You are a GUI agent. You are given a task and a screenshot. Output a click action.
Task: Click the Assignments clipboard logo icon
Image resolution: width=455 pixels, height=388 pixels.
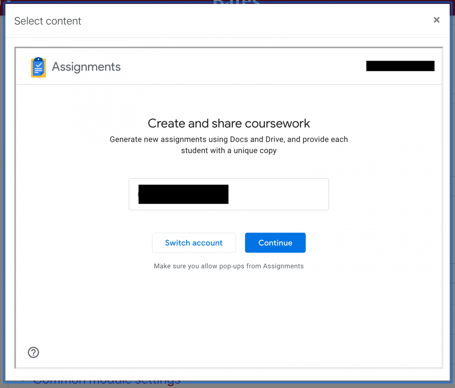(x=38, y=67)
